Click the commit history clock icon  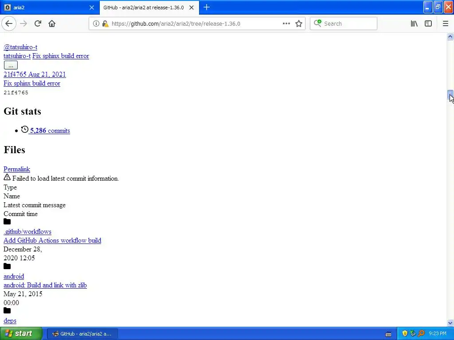tap(25, 129)
